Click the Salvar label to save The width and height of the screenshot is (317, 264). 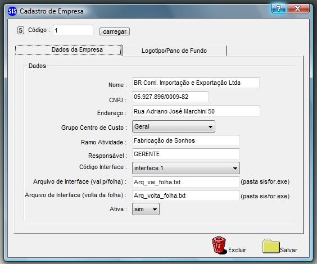point(288,250)
